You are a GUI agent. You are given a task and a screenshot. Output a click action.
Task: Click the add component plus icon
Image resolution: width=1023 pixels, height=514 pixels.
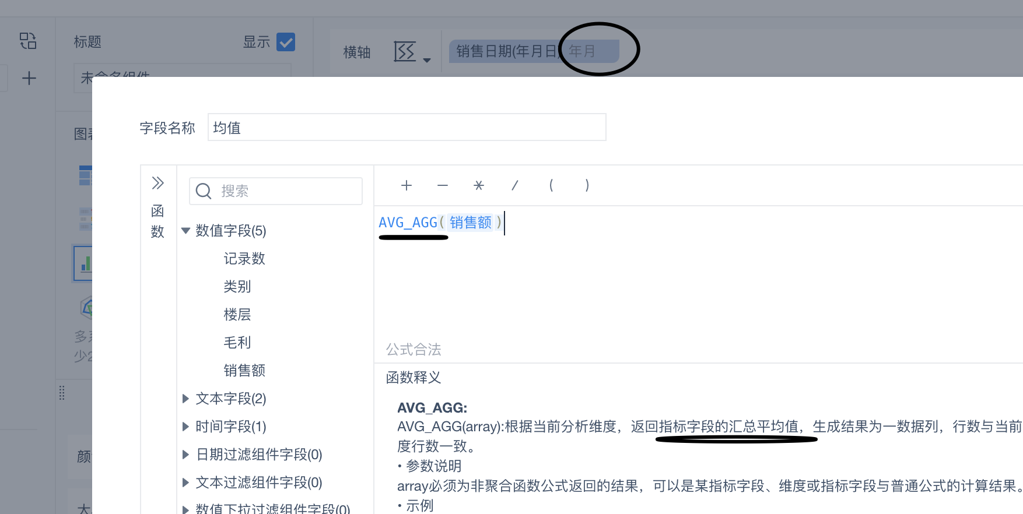[x=29, y=78]
